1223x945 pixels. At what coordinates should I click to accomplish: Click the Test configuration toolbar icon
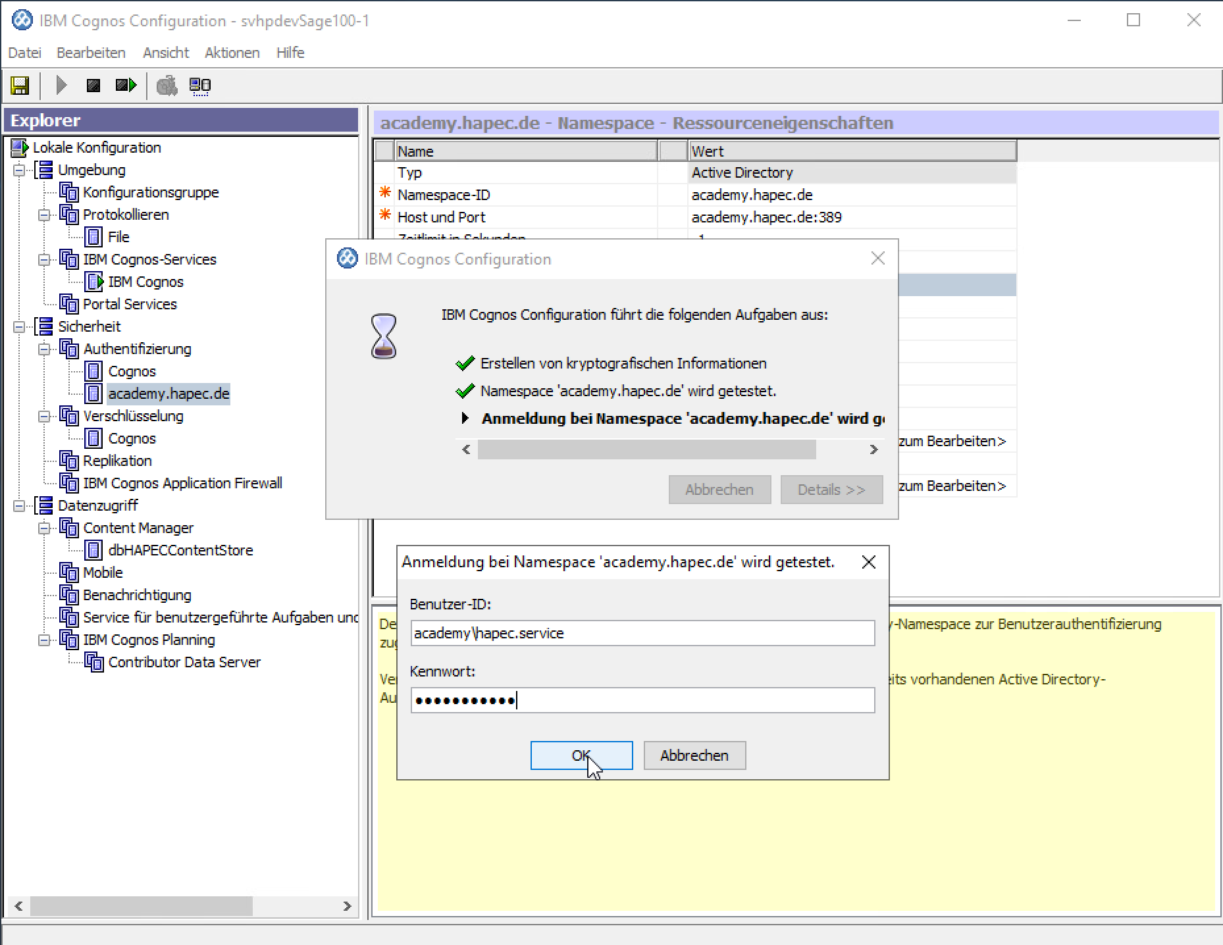[167, 86]
